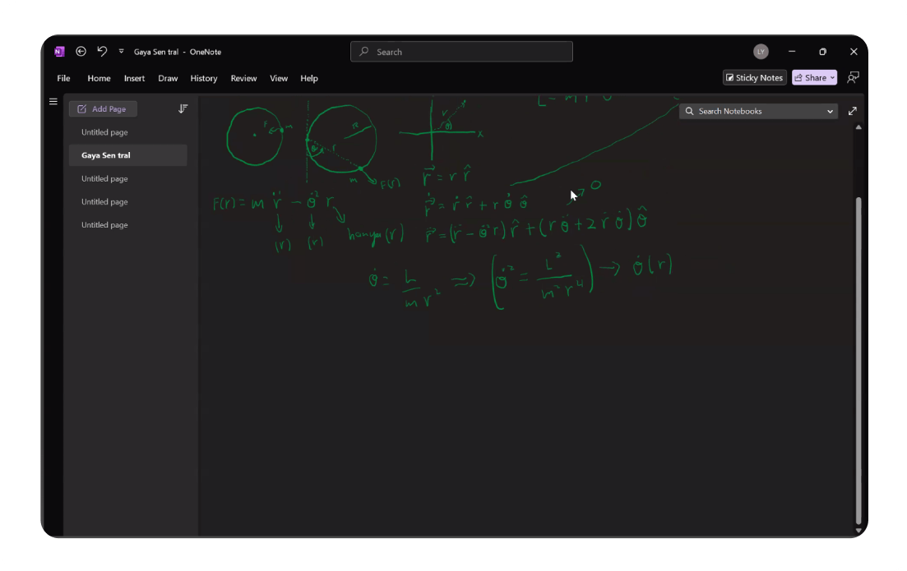This screenshot has height=571, width=907.
Task: Undo the last ink stroke
Action: [x=101, y=51]
